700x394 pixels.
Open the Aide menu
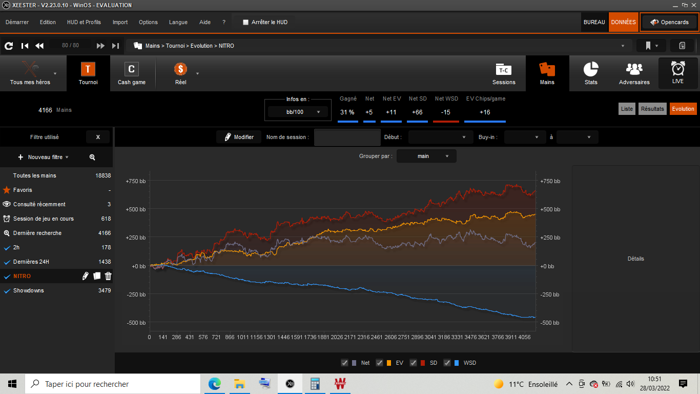[205, 22]
